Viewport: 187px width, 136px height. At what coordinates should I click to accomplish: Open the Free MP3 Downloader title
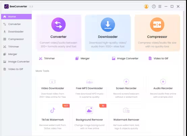click(89, 88)
